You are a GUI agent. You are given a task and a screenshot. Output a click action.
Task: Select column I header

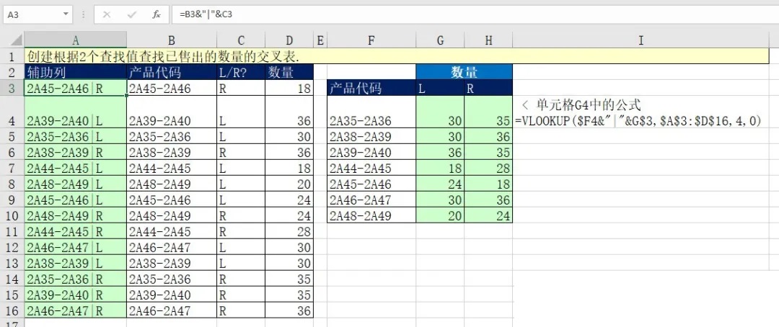641,40
